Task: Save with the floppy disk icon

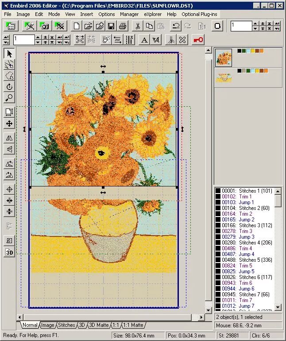Action: tap(111, 26)
